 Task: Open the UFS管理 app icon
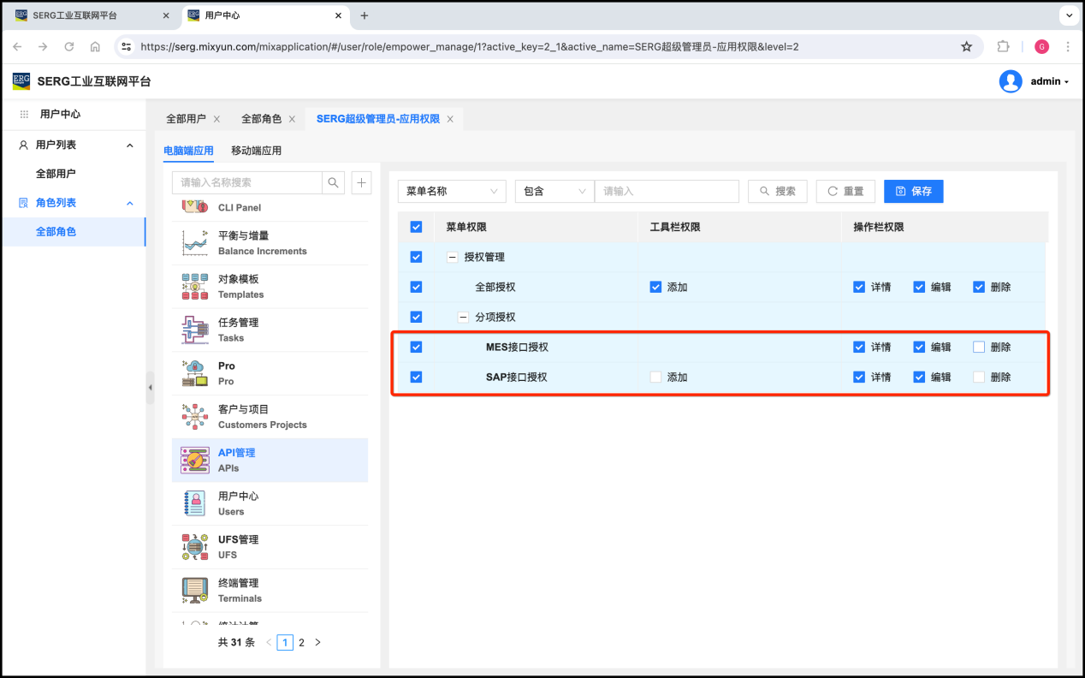(x=195, y=547)
